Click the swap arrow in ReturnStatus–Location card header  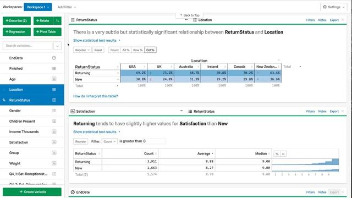coord(186,20)
